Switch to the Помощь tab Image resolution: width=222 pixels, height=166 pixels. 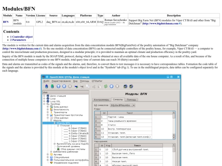[131, 100]
